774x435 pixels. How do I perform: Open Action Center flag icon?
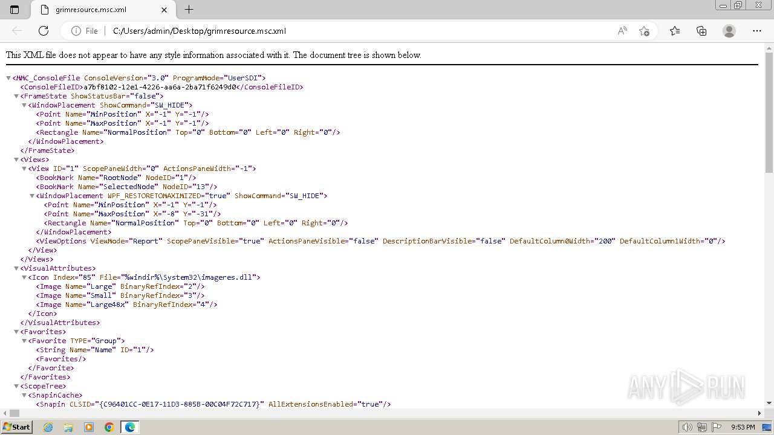(717, 427)
